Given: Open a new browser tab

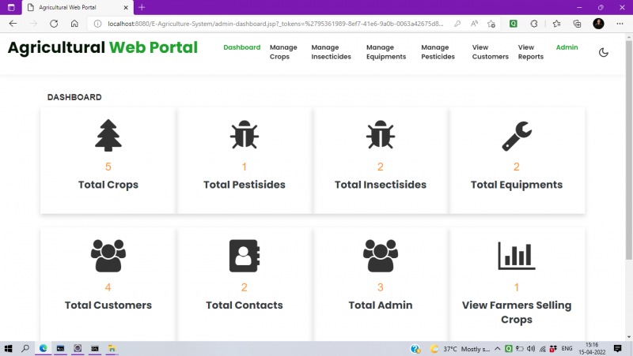Looking at the screenshot, I should (142, 7).
